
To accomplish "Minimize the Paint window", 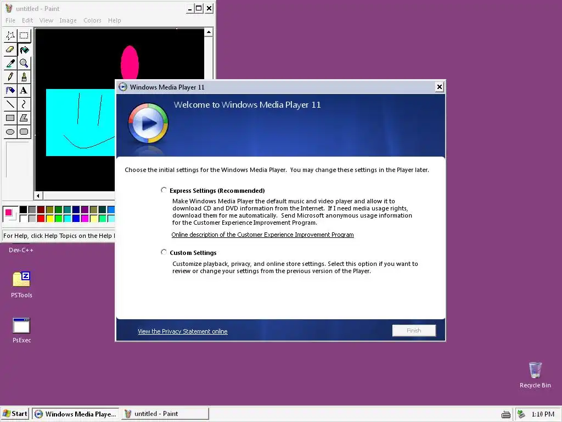I will click(x=190, y=8).
